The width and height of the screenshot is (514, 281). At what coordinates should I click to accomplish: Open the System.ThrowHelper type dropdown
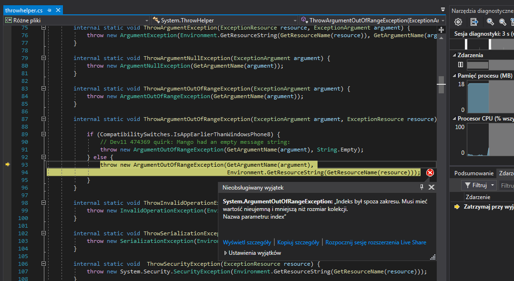(x=224, y=20)
